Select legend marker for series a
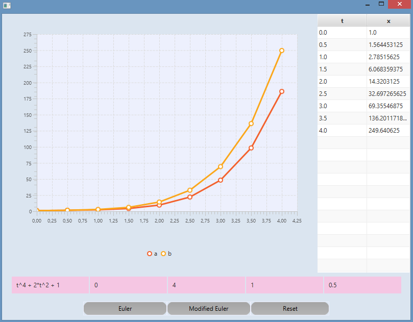413x322 pixels. (x=150, y=254)
